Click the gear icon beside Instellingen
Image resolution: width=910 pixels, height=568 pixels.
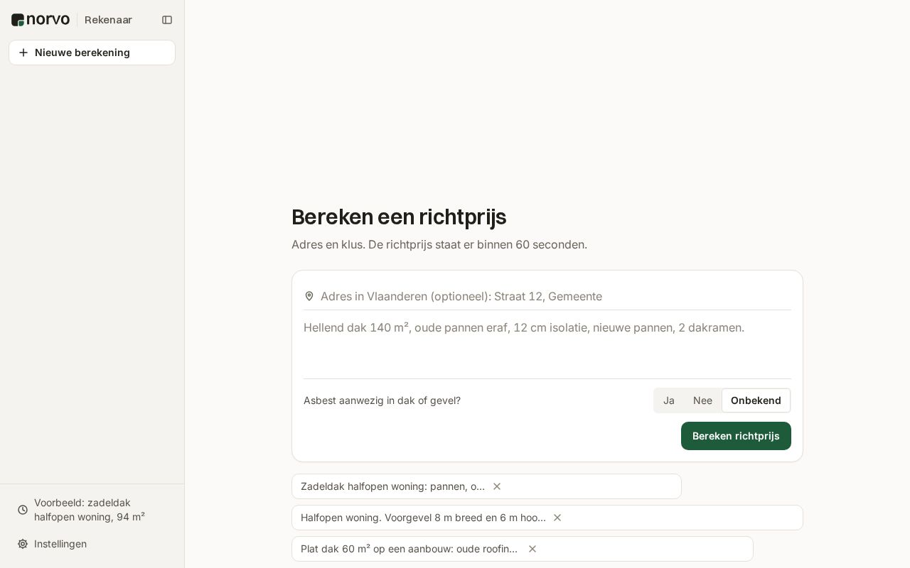(23, 544)
